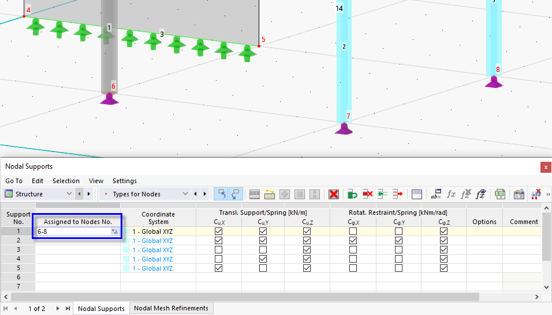Toggle select-row-from-graphic sync button

(x=236, y=194)
